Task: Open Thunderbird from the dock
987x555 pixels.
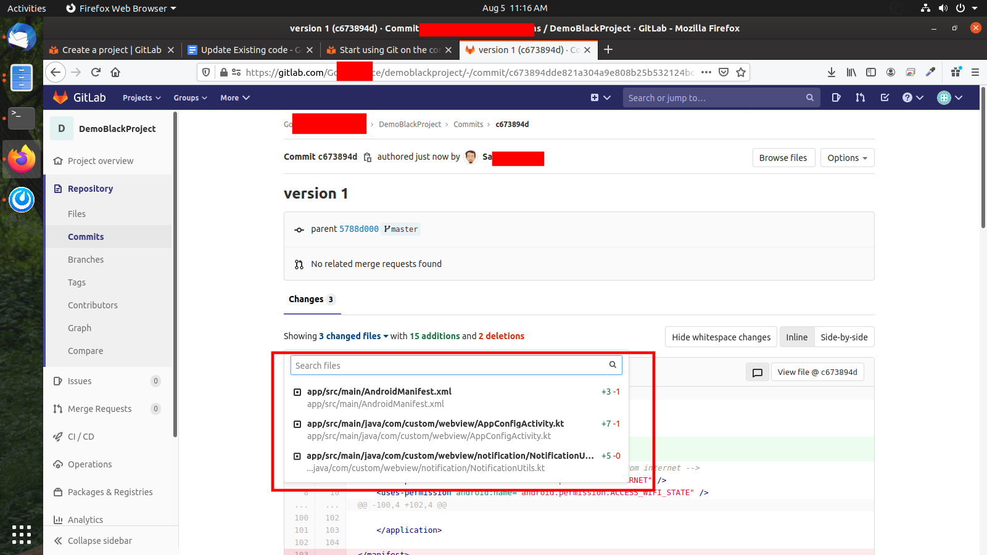Action: [x=22, y=38]
